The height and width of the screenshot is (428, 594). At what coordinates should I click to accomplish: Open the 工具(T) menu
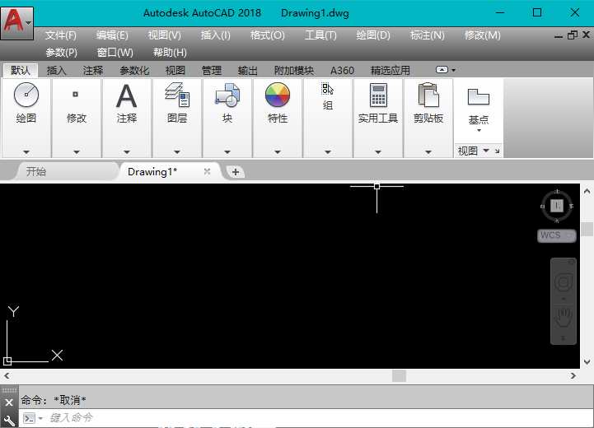(320, 35)
